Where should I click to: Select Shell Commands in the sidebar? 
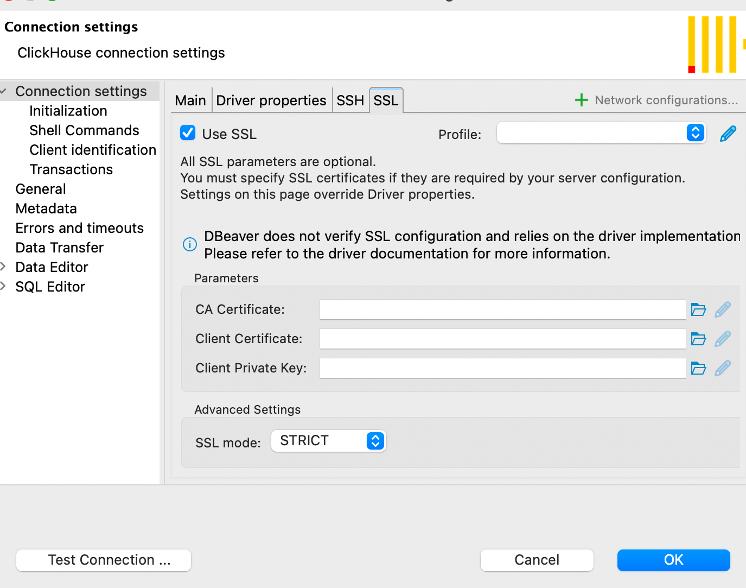pos(84,130)
